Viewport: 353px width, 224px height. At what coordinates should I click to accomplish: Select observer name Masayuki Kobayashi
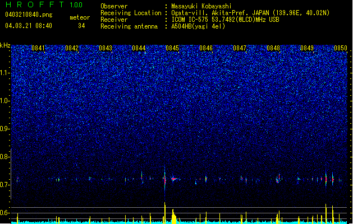pyautogui.click(x=201, y=6)
